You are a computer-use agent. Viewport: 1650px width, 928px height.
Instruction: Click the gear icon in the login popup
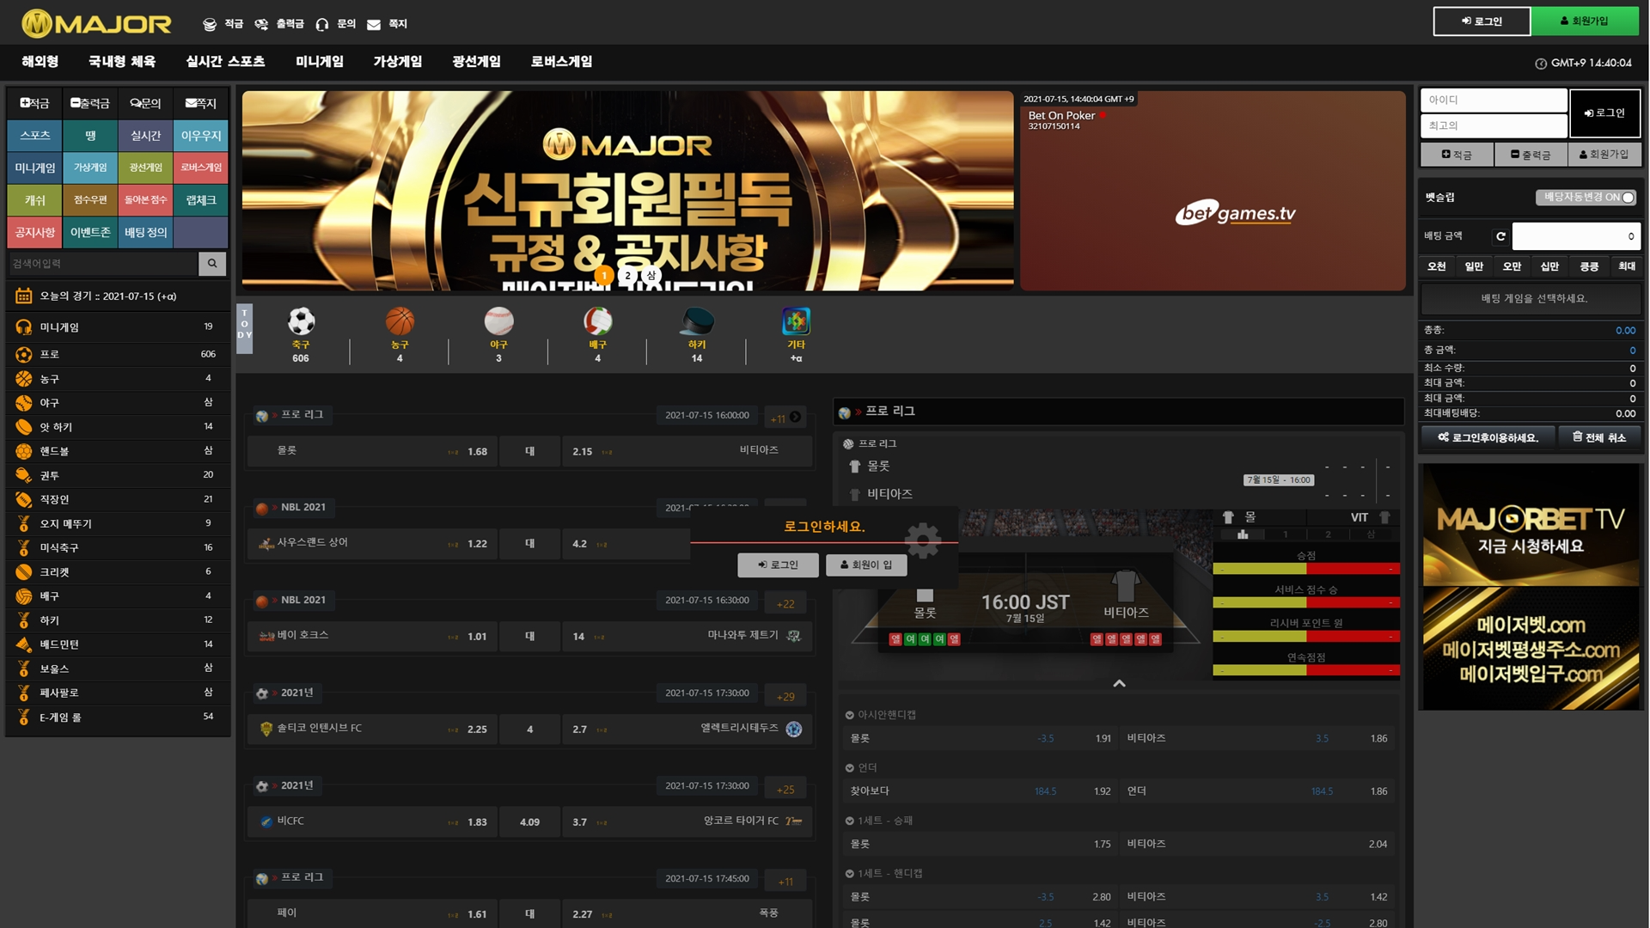click(x=923, y=540)
